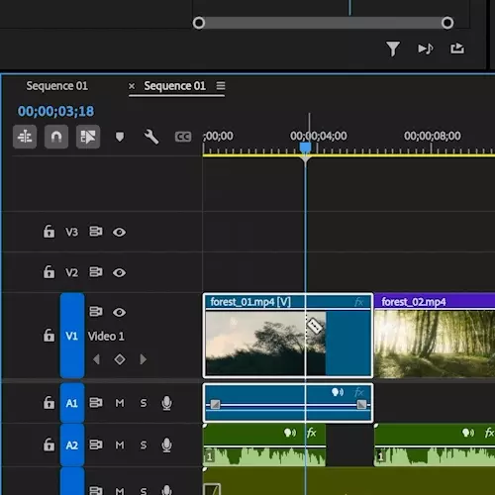Mute the A1 audio track
This screenshot has height=495, width=495.
120,403
